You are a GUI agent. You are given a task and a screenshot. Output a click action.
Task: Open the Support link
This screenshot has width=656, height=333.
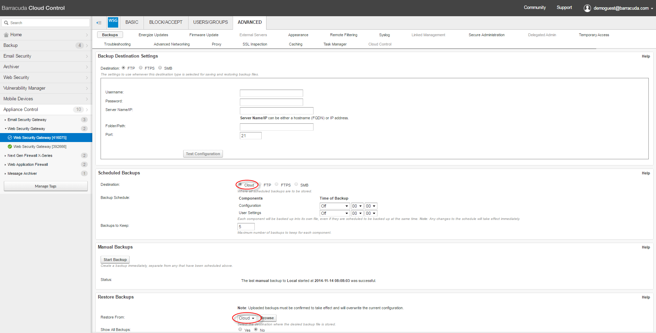click(x=564, y=8)
